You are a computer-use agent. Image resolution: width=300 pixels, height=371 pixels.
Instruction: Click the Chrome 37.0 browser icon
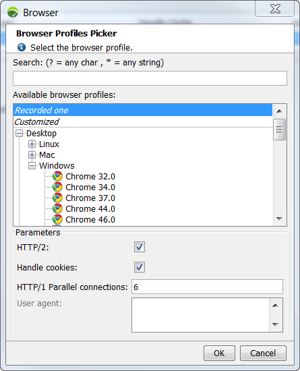(57, 198)
